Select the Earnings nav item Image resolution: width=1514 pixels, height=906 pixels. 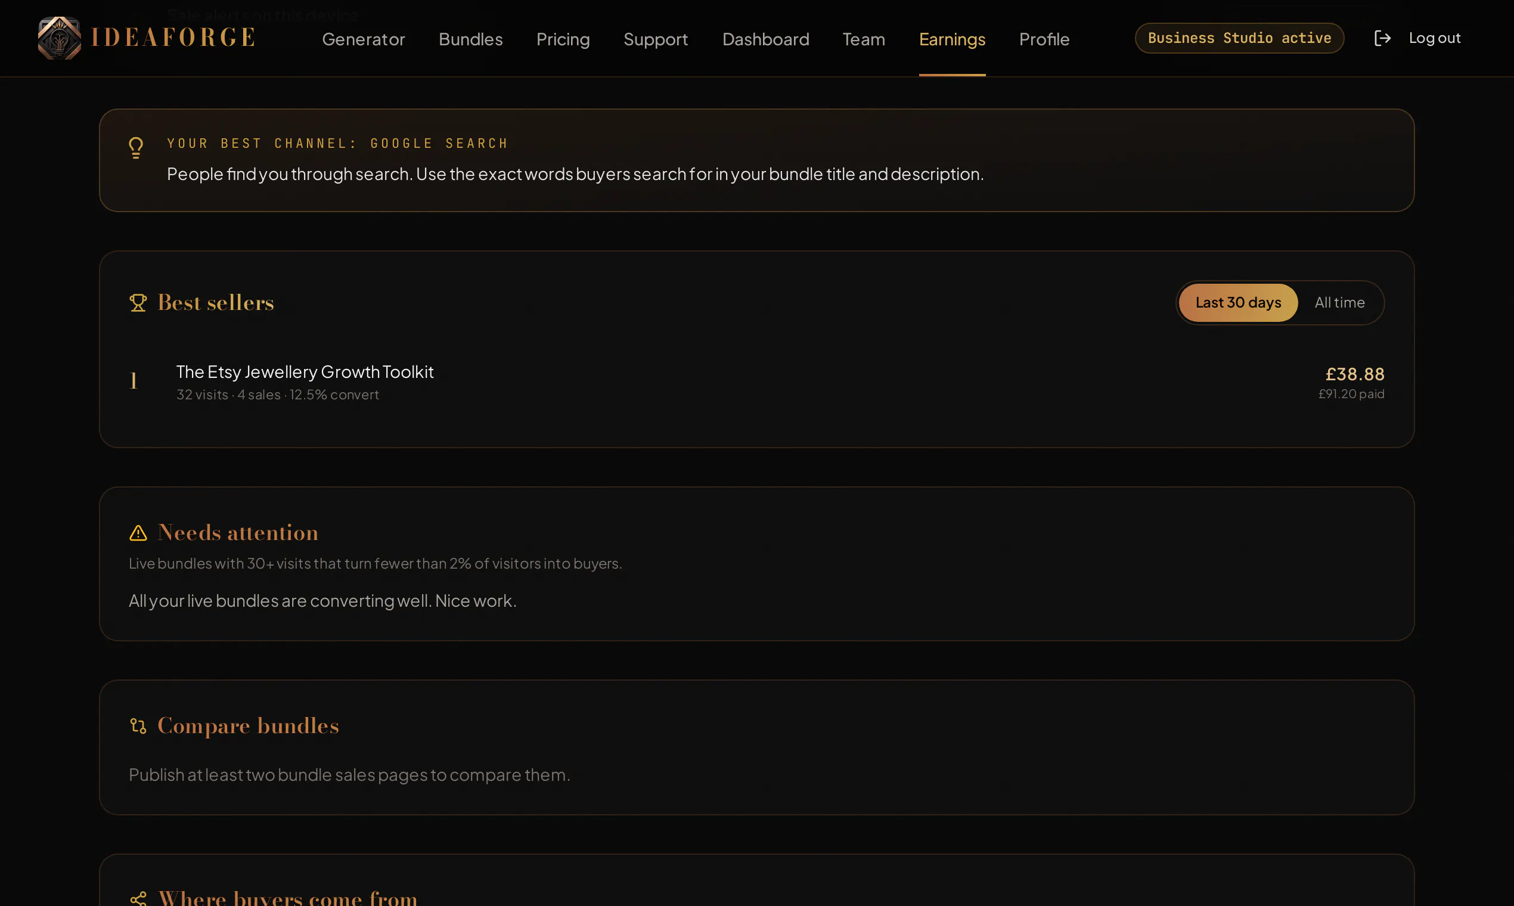(952, 39)
